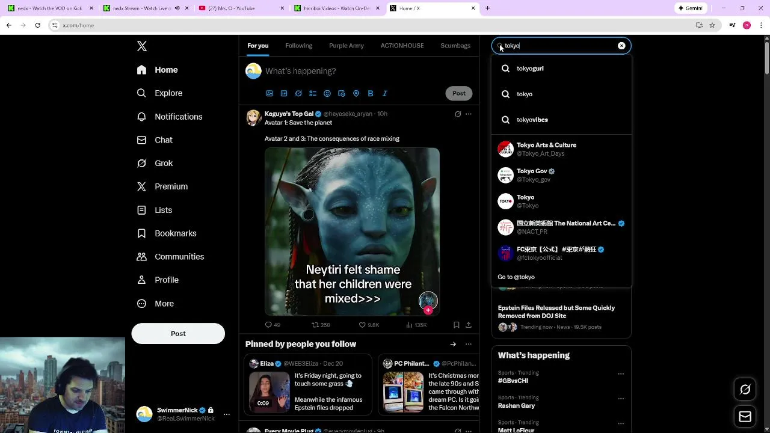Add a poll to the post

313,94
